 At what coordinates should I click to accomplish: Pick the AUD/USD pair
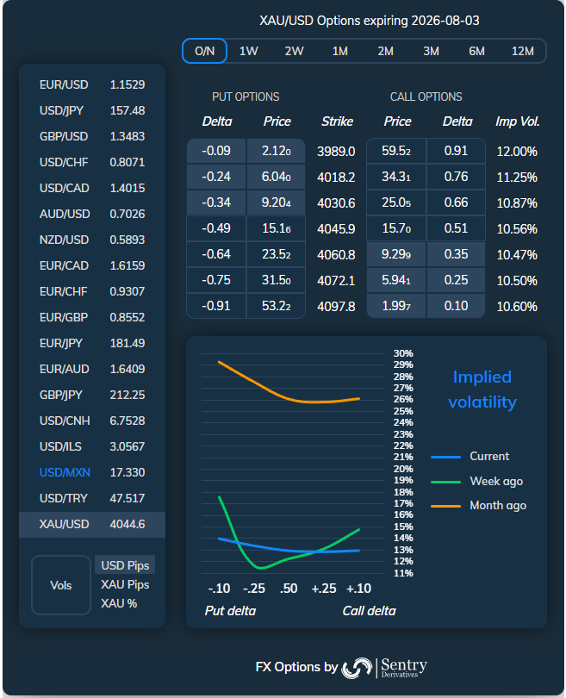(x=92, y=214)
